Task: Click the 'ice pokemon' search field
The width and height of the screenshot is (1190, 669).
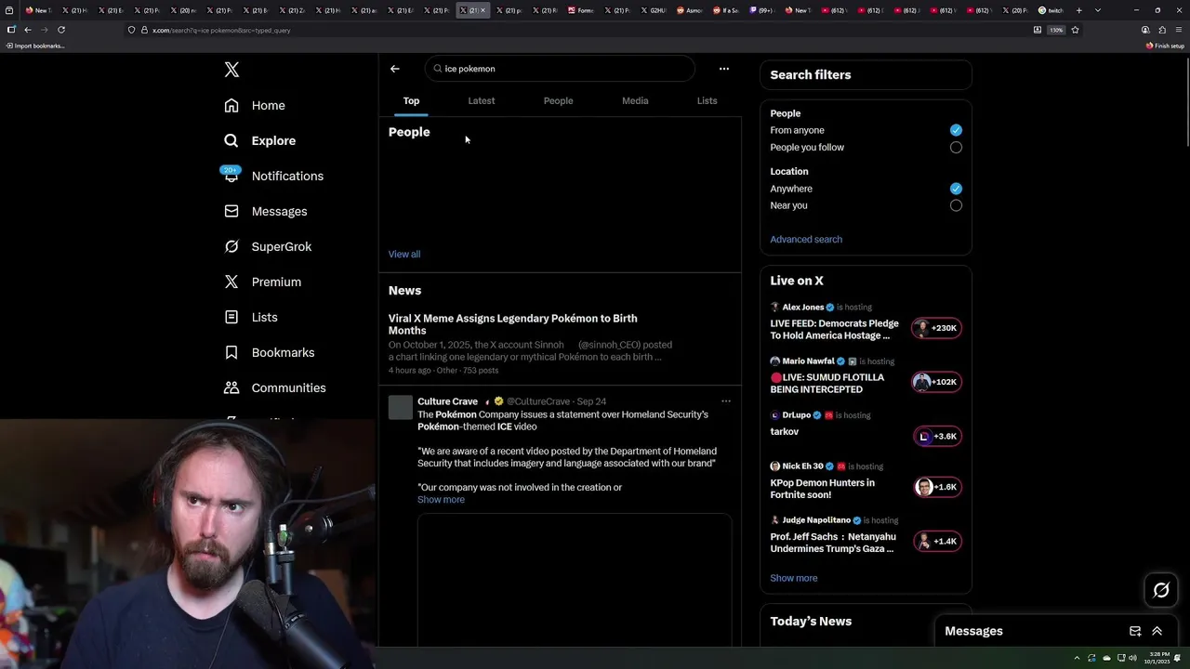Action: pos(560,69)
